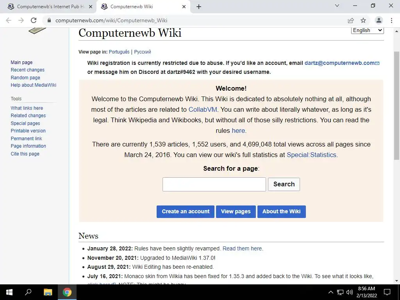Click the About the Wiki button
The height and width of the screenshot is (300, 400).
click(281, 211)
